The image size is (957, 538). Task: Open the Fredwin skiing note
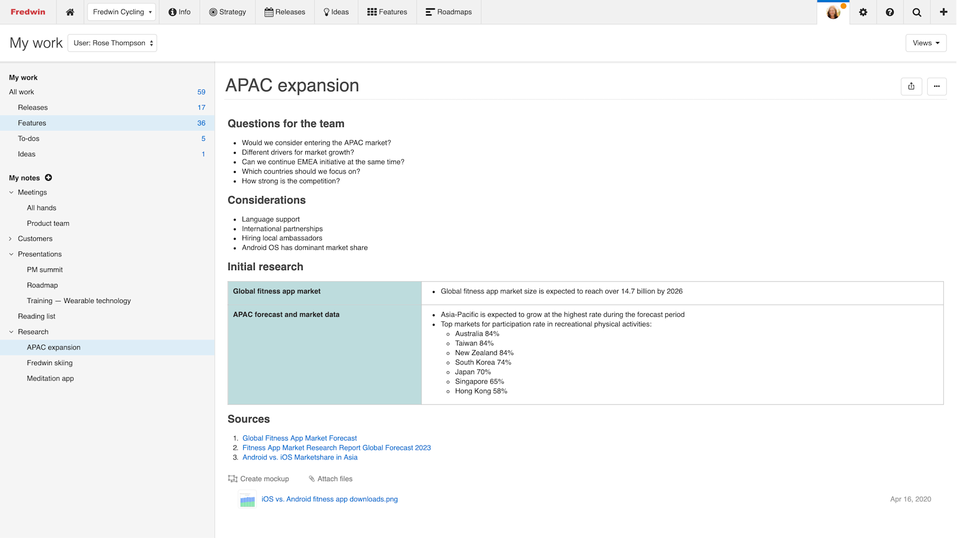pos(49,363)
